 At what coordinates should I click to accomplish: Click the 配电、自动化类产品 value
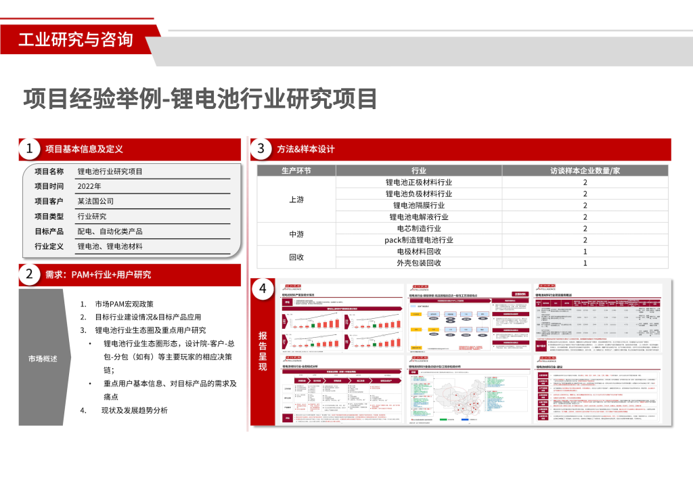tap(110, 231)
